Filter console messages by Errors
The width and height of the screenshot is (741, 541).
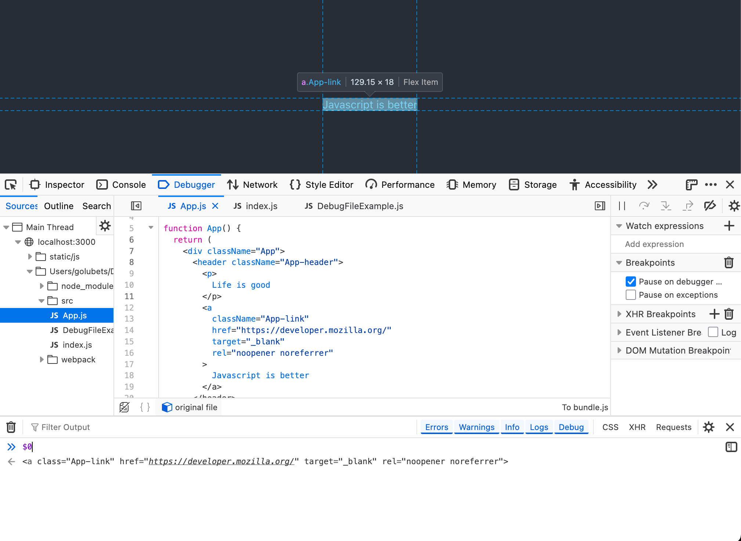(x=436, y=427)
